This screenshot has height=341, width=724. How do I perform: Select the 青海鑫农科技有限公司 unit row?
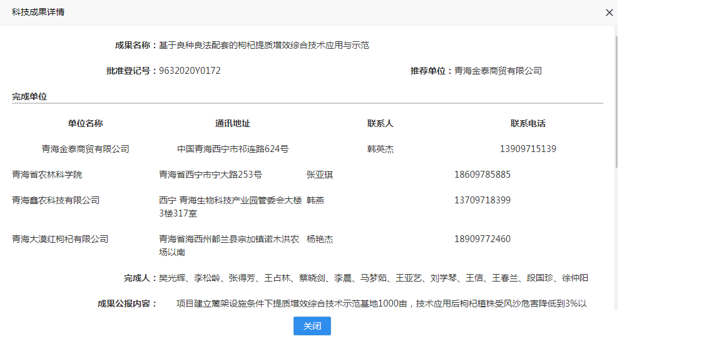pos(56,200)
